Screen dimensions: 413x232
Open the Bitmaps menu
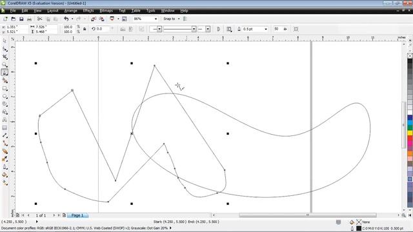pos(106,10)
